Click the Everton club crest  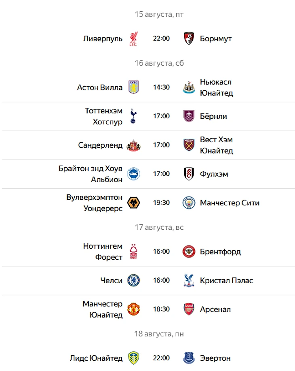188,358
